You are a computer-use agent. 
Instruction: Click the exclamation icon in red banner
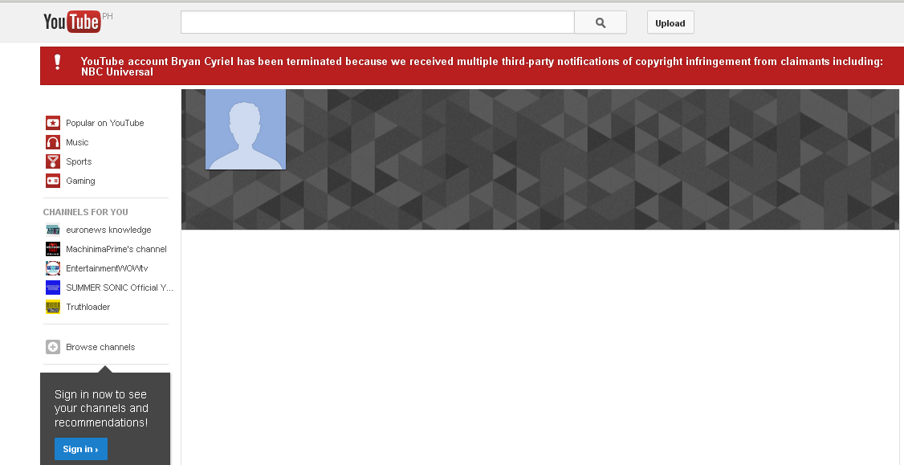click(x=57, y=62)
